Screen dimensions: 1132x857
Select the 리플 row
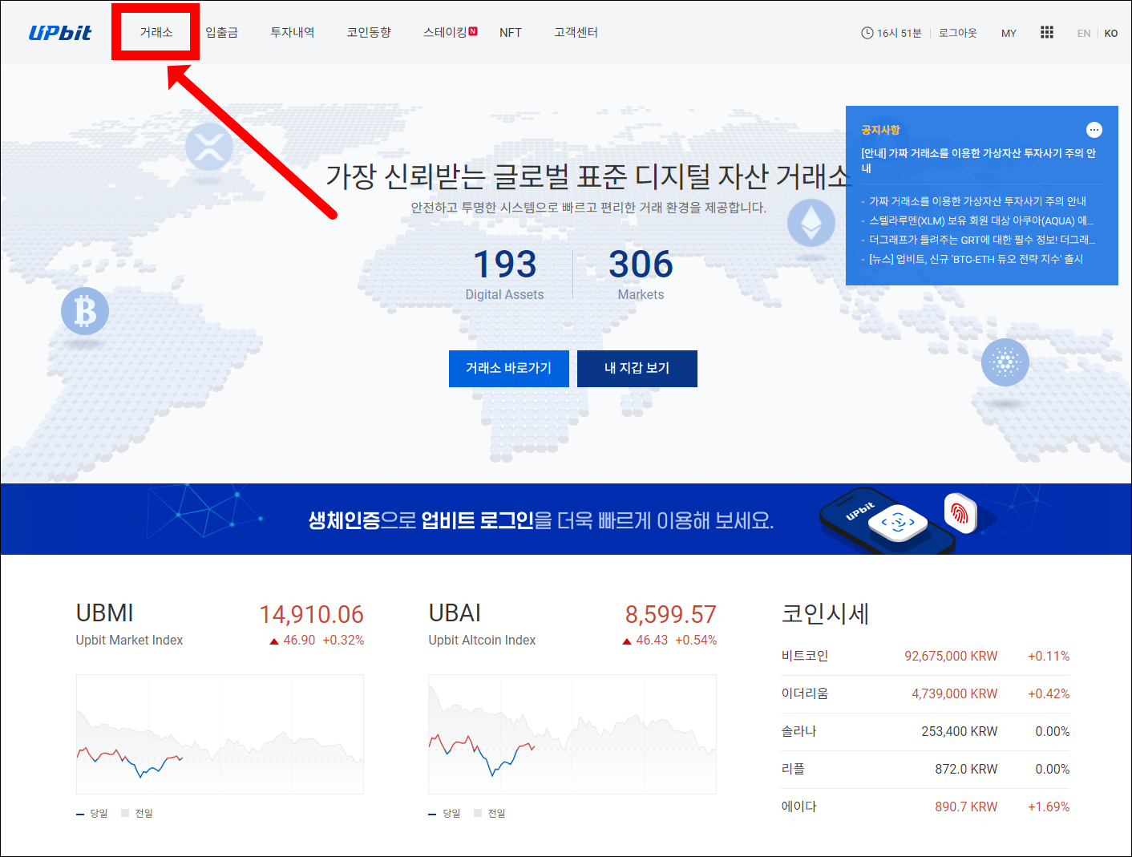[x=925, y=770]
